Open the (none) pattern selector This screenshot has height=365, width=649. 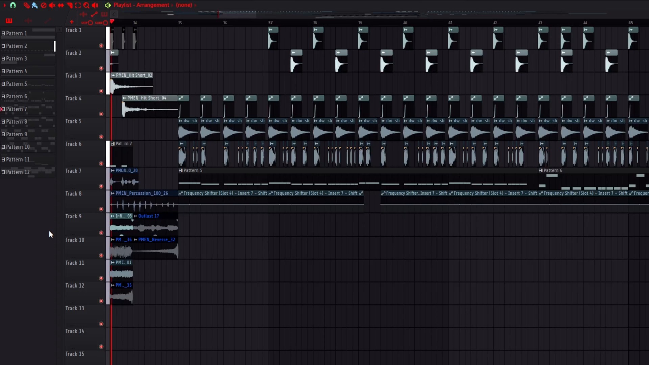point(184,5)
